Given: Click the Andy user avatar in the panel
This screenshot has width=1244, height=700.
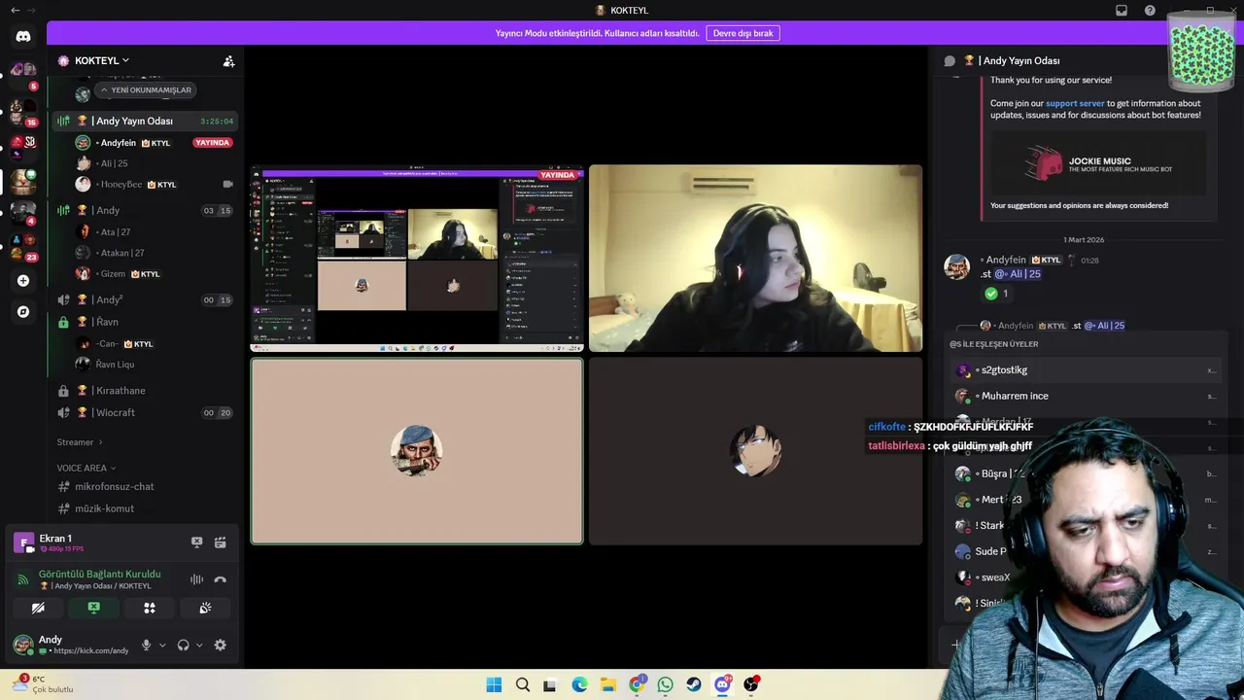Looking at the screenshot, I should tap(22, 645).
